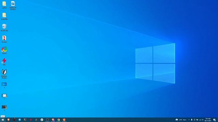Screen dimensions: 218x122
Task: Open the dark app icon between Brave and Telegram
Action: tap(14, 120)
